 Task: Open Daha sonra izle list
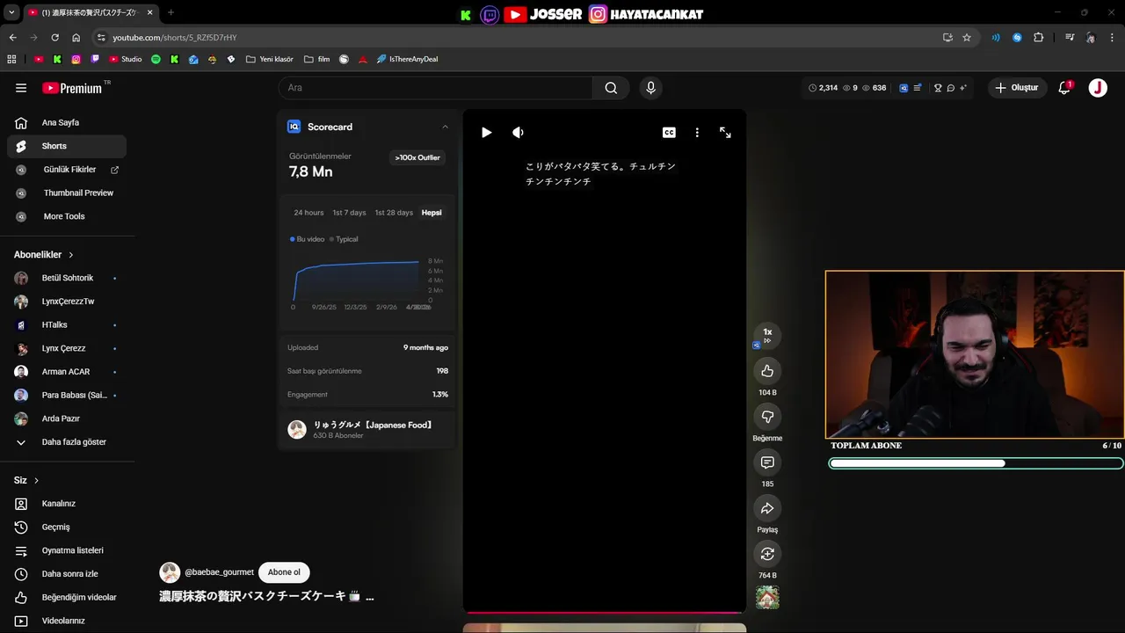click(68, 574)
